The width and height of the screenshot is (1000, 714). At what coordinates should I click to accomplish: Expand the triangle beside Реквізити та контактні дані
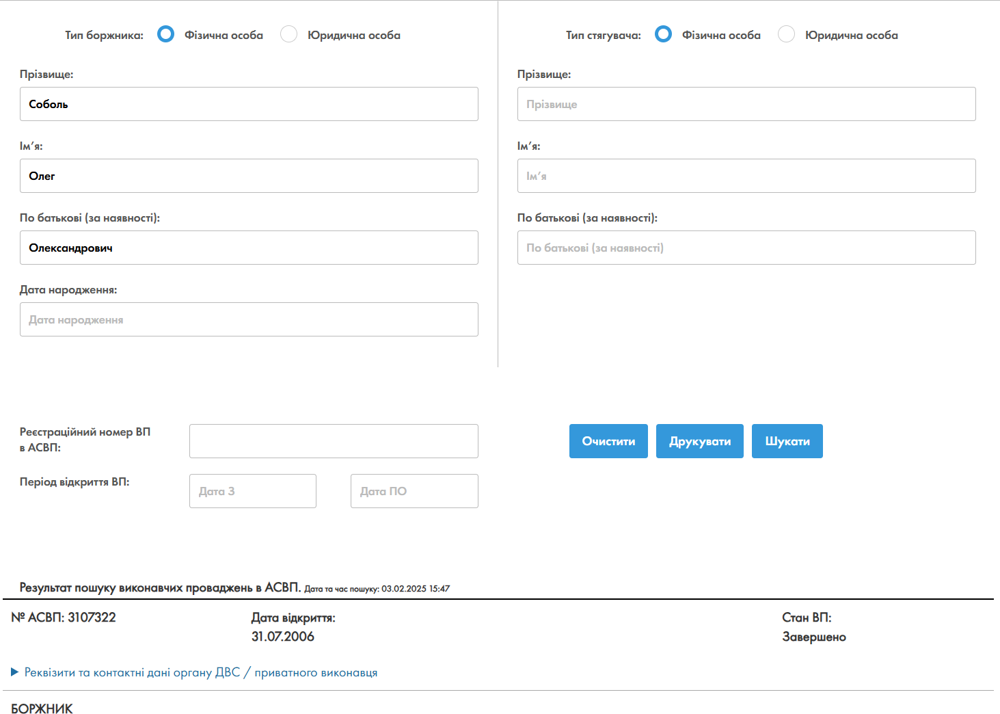pyautogui.click(x=14, y=672)
